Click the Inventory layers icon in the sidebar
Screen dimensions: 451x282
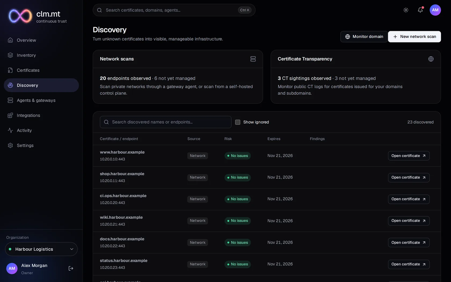coord(10,55)
